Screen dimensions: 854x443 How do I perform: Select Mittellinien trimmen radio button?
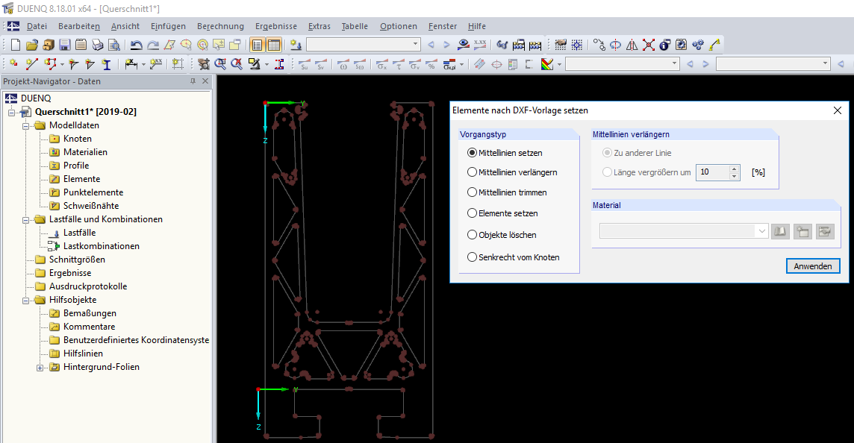pyautogui.click(x=507, y=192)
